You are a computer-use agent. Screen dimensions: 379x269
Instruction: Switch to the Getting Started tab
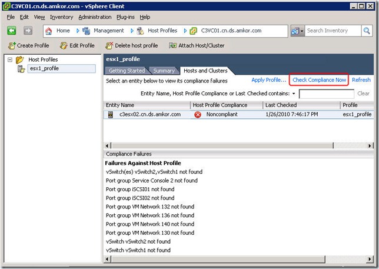pos(127,71)
